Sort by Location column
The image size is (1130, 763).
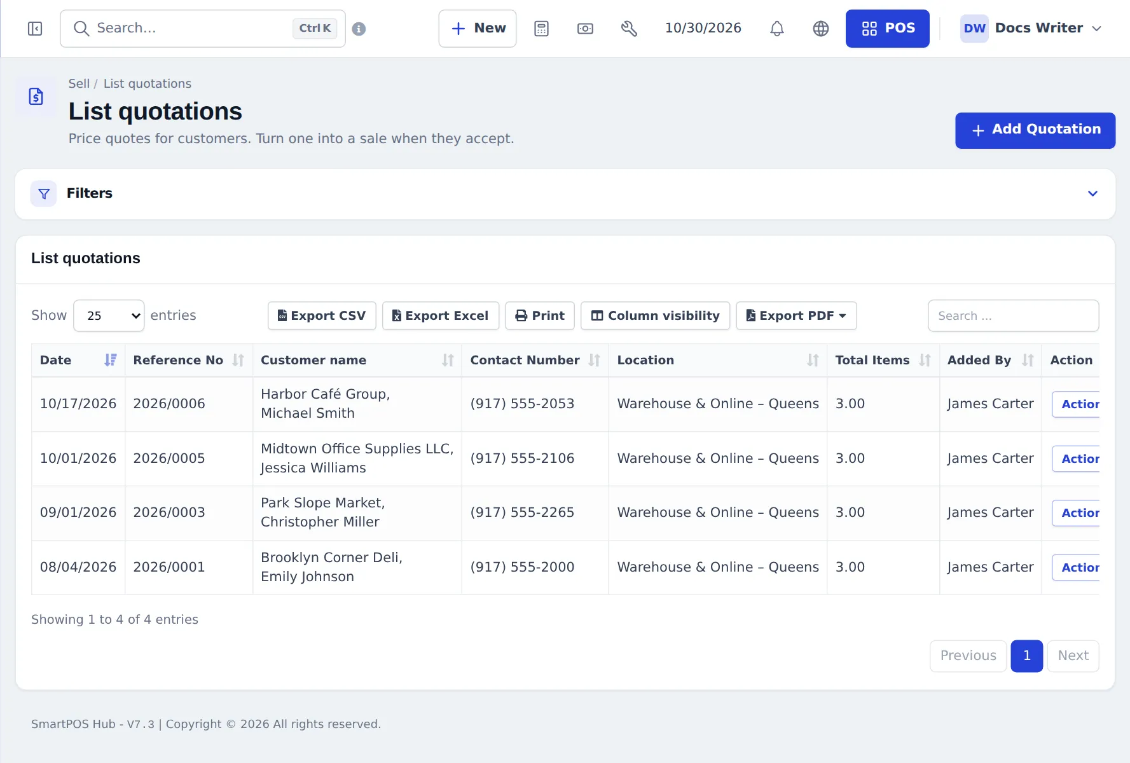[718, 361]
